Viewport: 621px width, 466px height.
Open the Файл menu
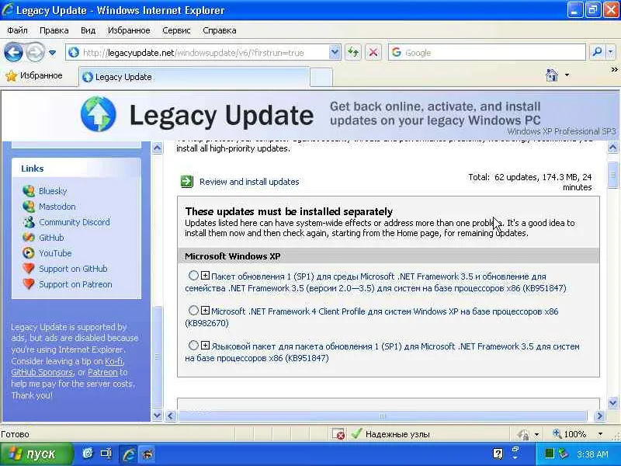click(17, 30)
